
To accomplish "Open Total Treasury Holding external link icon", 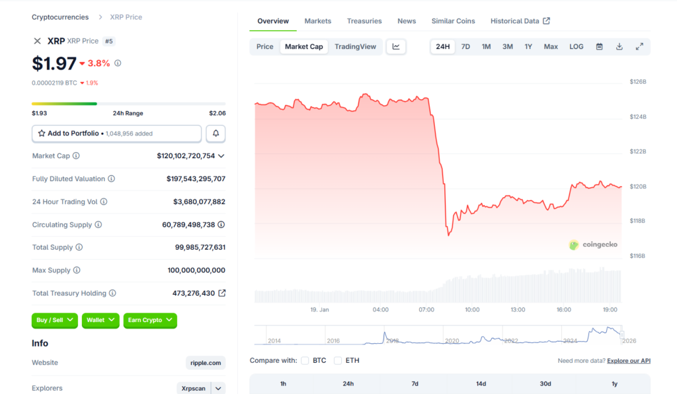I will 222,293.
